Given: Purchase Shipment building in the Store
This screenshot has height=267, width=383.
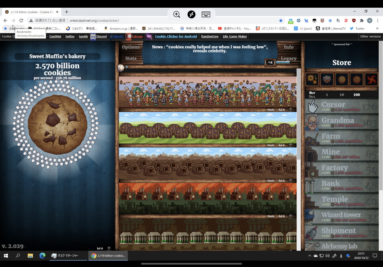Looking at the screenshot, I should [x=342, y=233].
